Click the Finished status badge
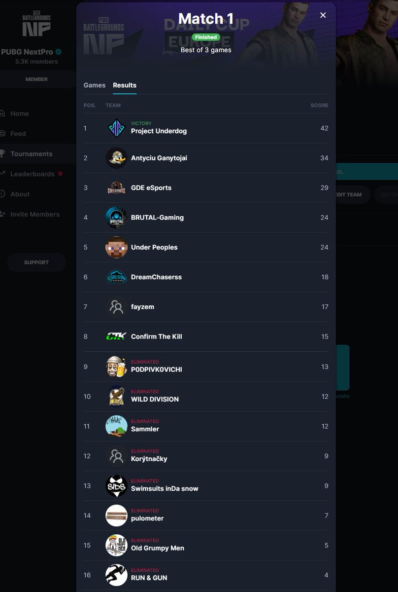 click(206, 37)
